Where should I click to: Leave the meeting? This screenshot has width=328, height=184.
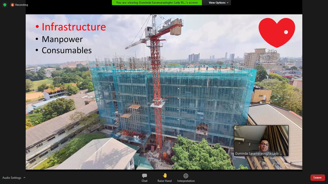[x=318, y=177]
